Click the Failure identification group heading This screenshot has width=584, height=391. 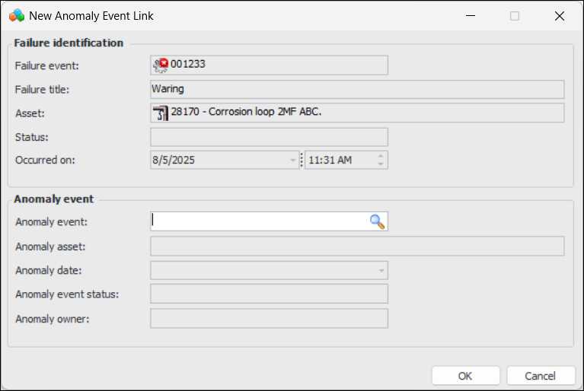69,43
